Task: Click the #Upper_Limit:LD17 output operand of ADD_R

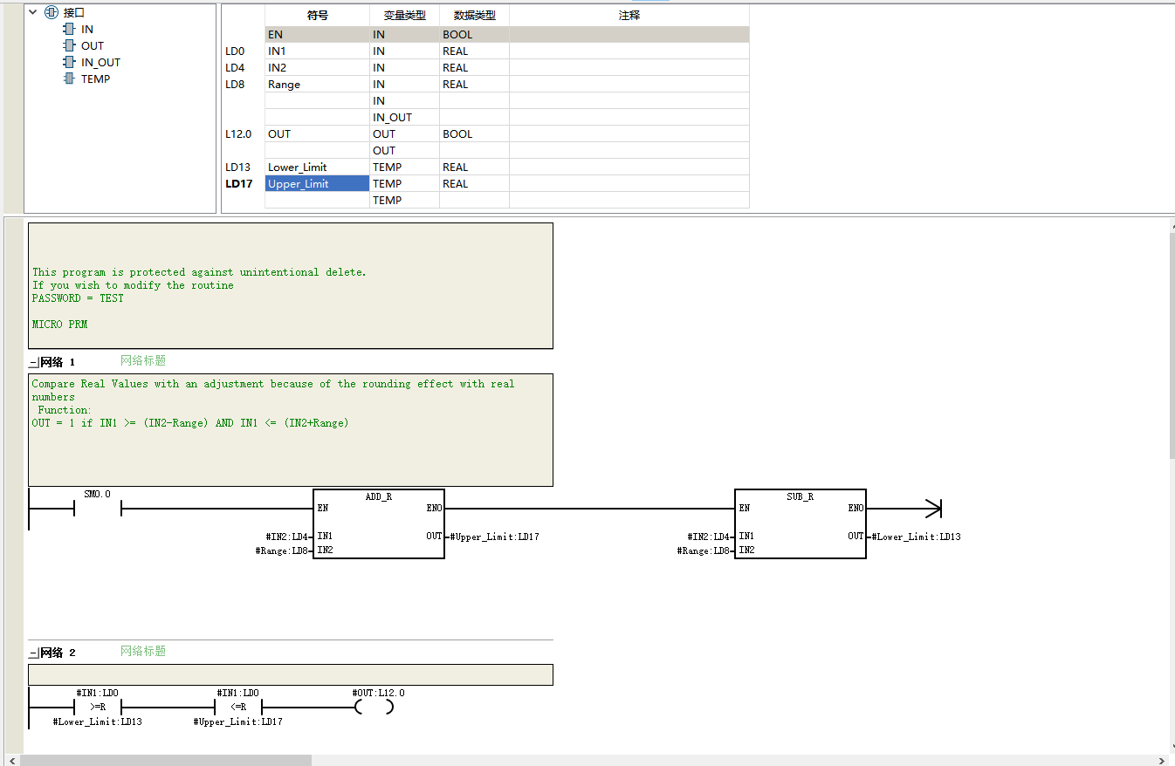Action: tap(495, 537)
